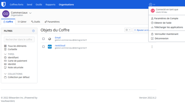The width and height of the screenshot is (185, 104).
Task: Switch to the Paramètres tab
Action: [x=52, y=22]
